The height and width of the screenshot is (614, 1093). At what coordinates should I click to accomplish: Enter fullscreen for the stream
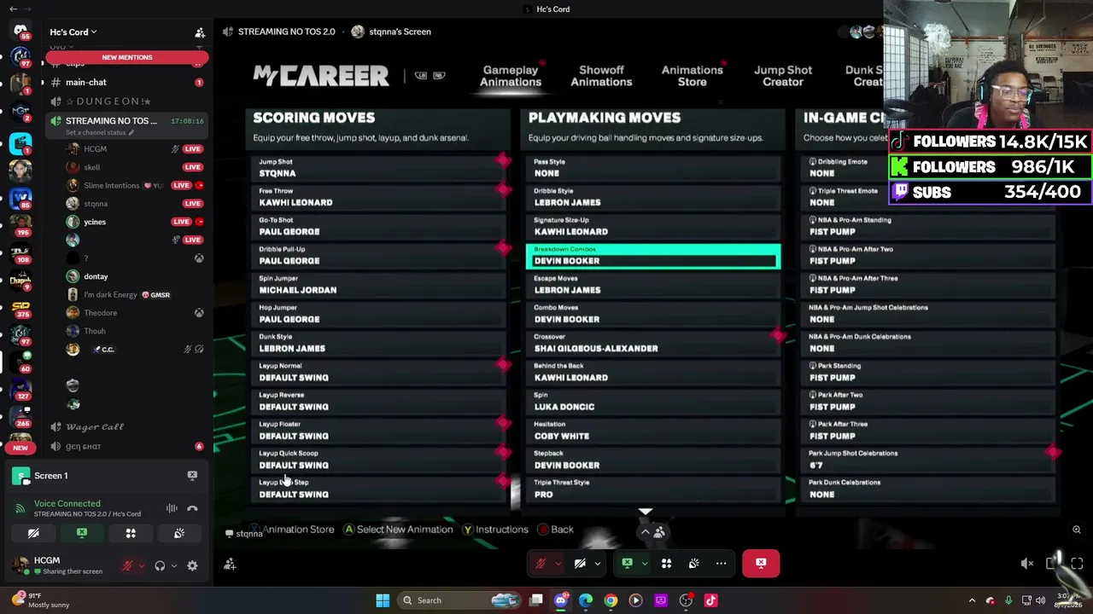pos(1077,564)
